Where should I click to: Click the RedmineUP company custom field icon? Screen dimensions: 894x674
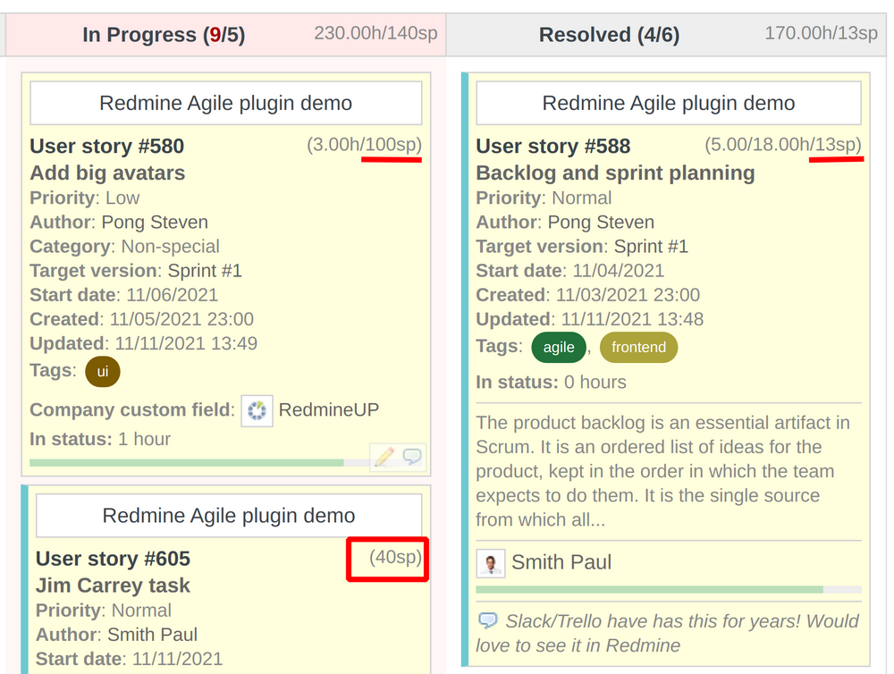257,409
